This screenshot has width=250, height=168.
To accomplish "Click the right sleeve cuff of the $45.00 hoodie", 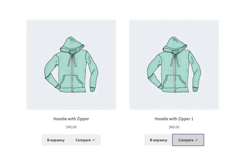I will pos(92,89).
